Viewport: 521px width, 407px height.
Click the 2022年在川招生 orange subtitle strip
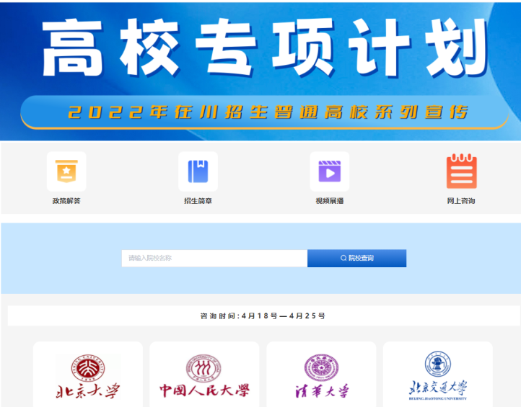(x=267, y=113)
